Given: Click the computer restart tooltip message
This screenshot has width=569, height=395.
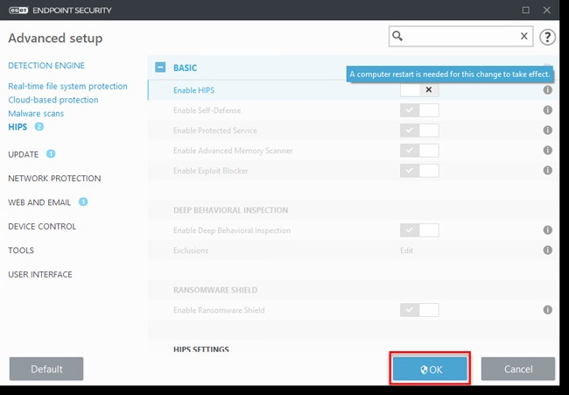Looking at the screenshot, I should 450,74.
